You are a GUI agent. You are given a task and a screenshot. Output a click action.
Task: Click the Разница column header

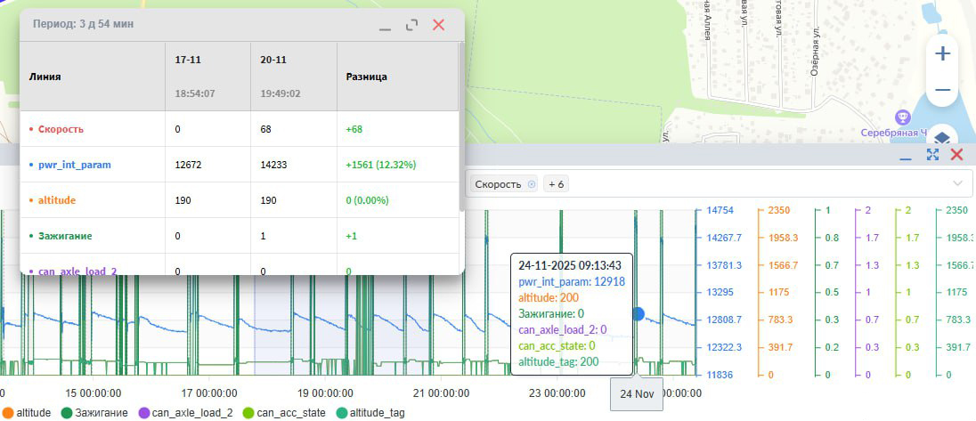366,77
